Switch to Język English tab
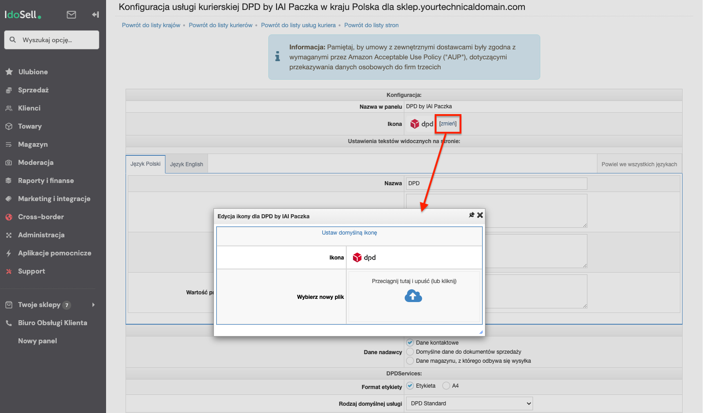 coord(186,164)
